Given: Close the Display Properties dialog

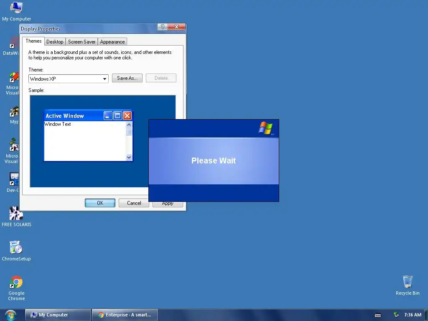Looking at the screenshot, I should [177, 27].
